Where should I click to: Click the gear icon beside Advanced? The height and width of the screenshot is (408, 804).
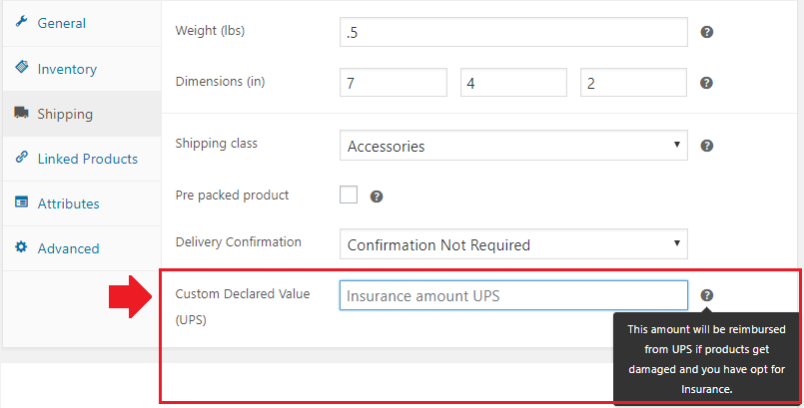21,246
